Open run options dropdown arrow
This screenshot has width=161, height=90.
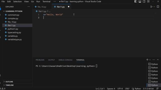tap(154, 7)
